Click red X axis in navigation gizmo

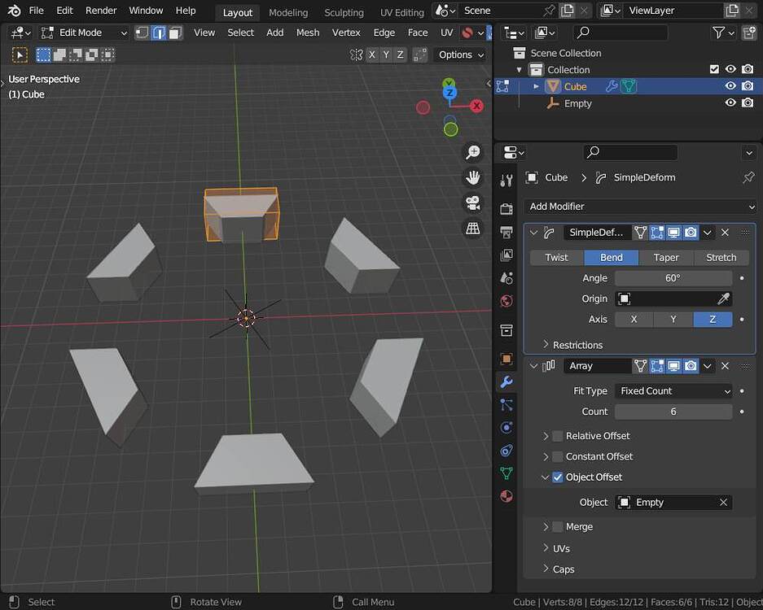477,106
